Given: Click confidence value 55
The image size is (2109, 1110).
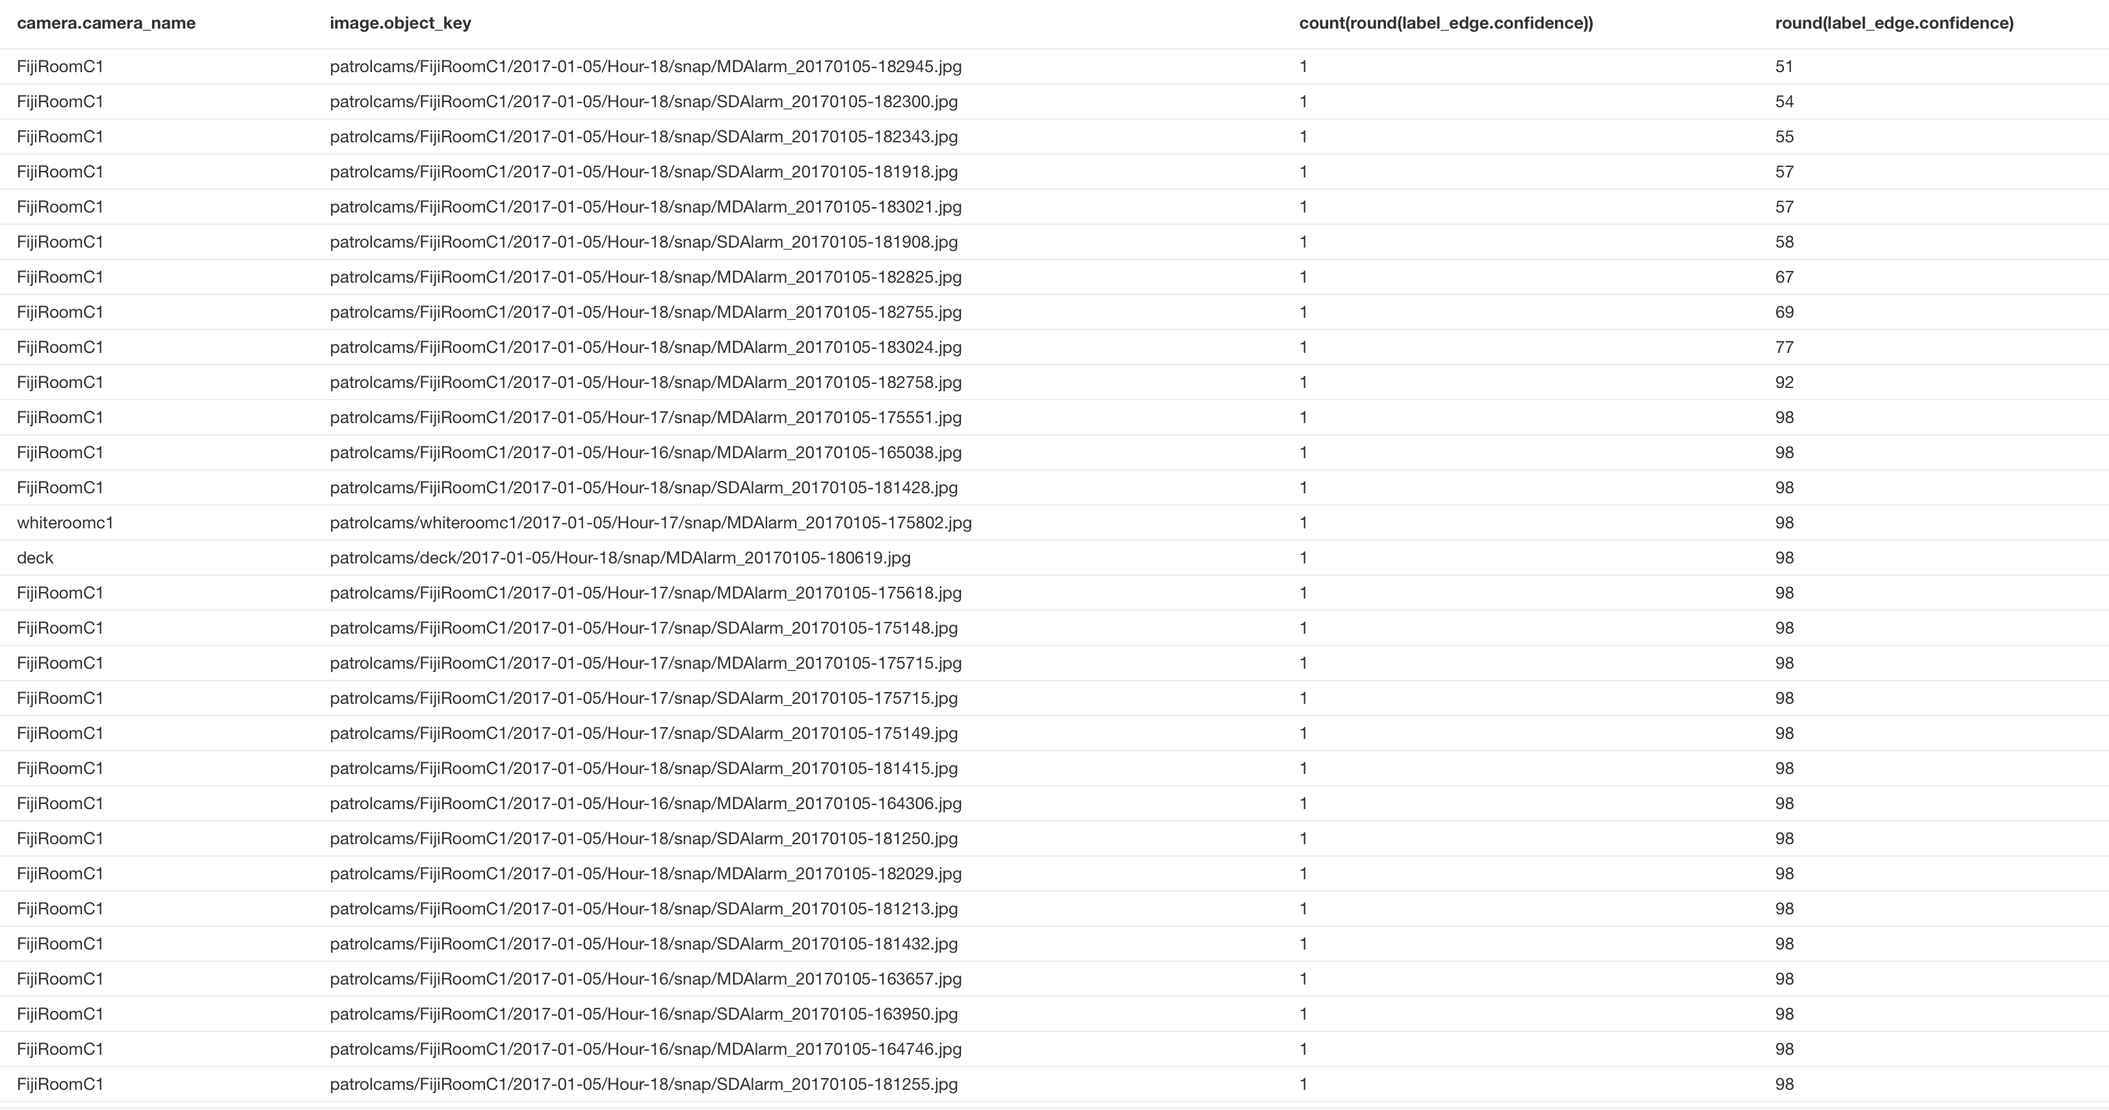Looking at the screenshot, I should point(1784,136).
